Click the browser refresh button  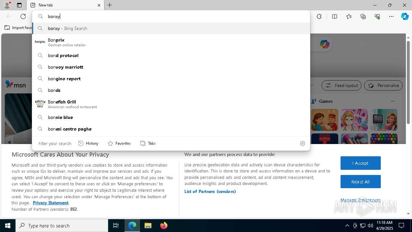(23, 16)
